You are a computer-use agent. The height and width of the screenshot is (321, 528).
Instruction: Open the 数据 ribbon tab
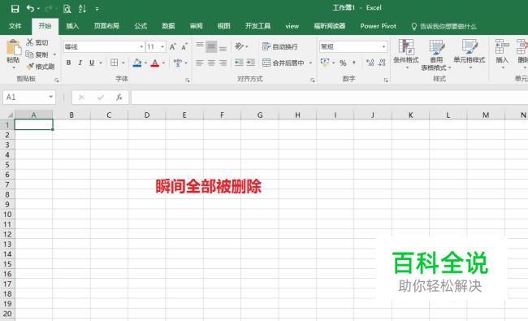[x=168, y=26]
